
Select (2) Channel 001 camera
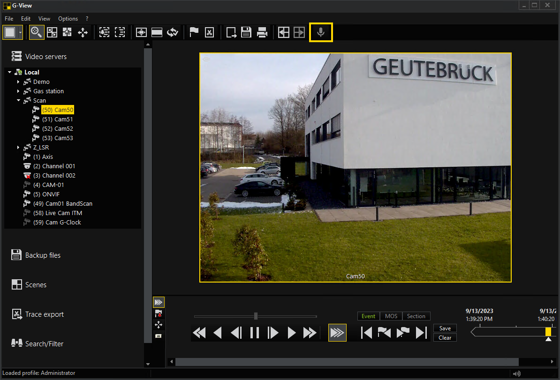coord(54,166)
